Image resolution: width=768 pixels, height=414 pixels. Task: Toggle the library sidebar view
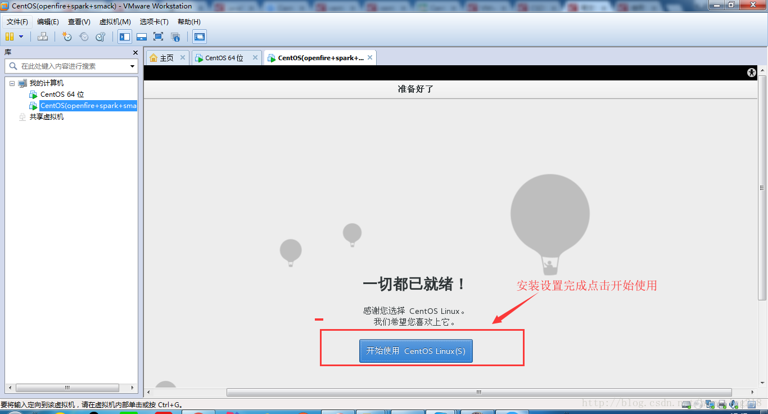tap(125, 37)
